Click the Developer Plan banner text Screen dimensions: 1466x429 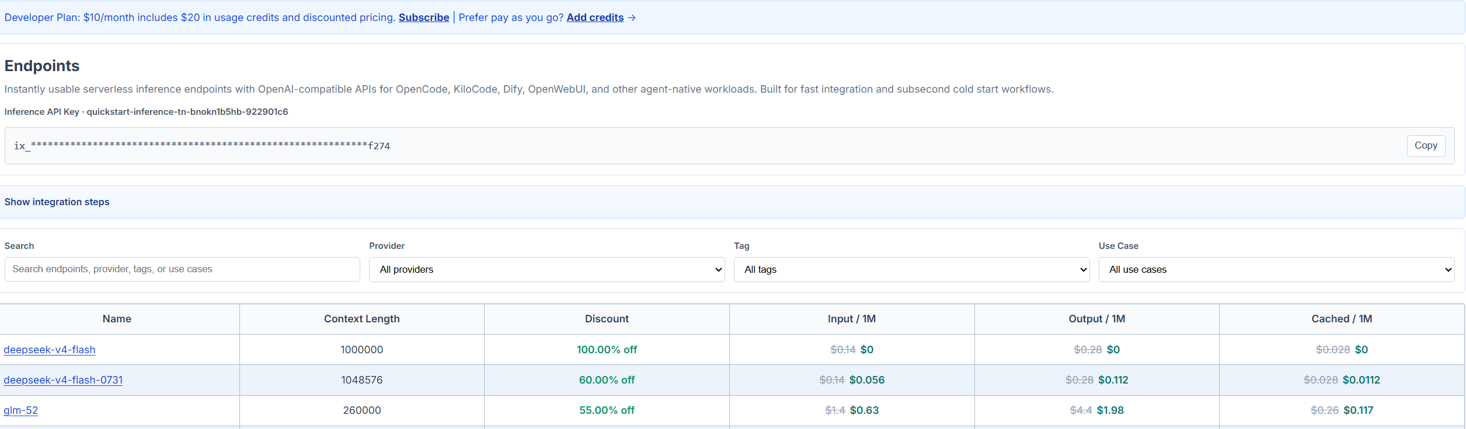pyautogui.click(x=200, y=17)
